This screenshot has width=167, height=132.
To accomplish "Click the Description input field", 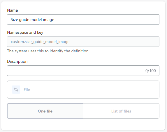I will point(83,71).
